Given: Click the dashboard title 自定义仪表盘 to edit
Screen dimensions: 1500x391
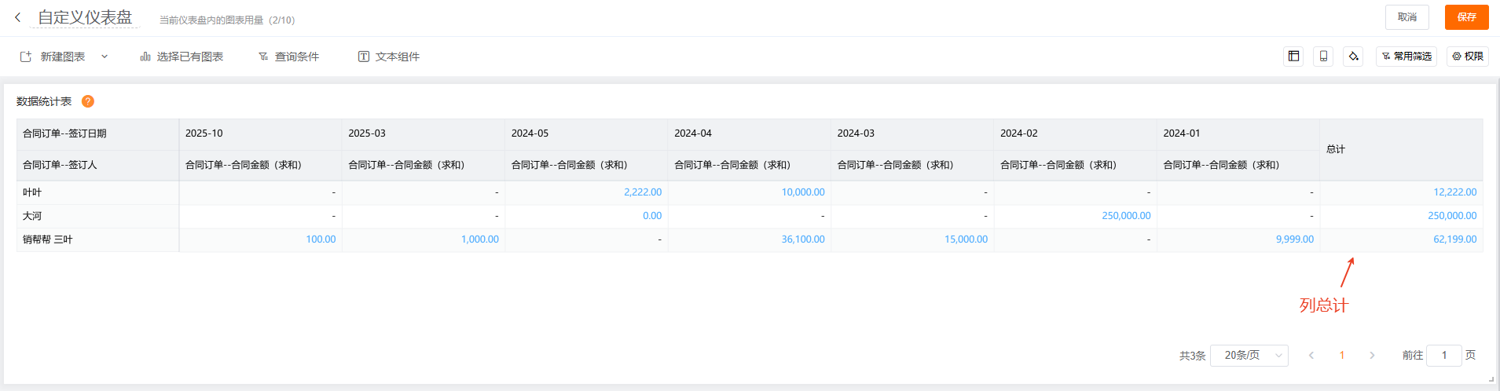Looking at the screenshot, I should coord(85,17).
